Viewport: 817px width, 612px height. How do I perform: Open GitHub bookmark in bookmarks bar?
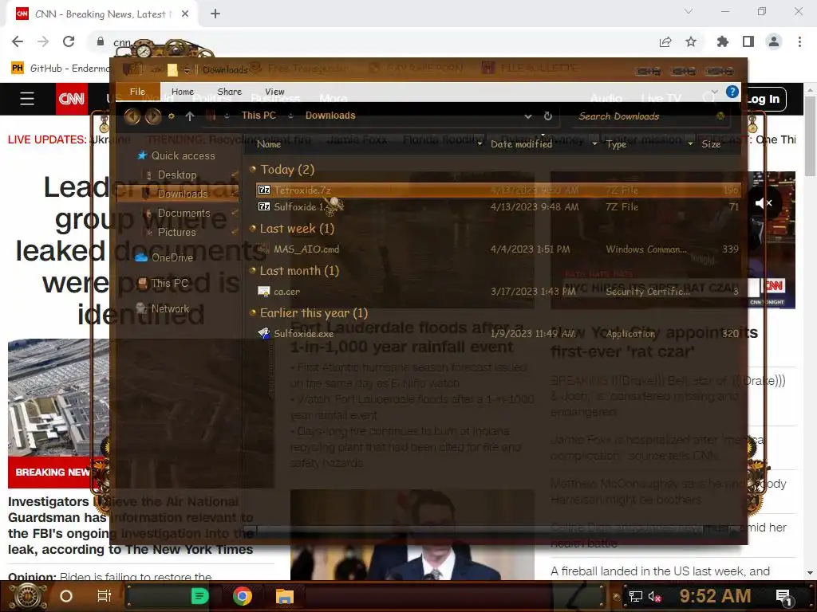[61, 69]
